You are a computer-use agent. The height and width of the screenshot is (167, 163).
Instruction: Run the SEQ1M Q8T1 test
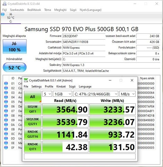[x=33, y=109]
